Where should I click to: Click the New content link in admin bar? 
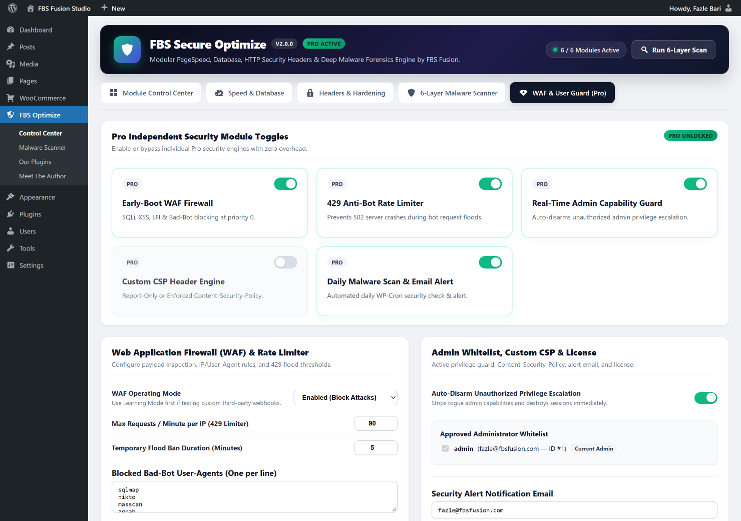pyautogui.click(x=113, y=8)
